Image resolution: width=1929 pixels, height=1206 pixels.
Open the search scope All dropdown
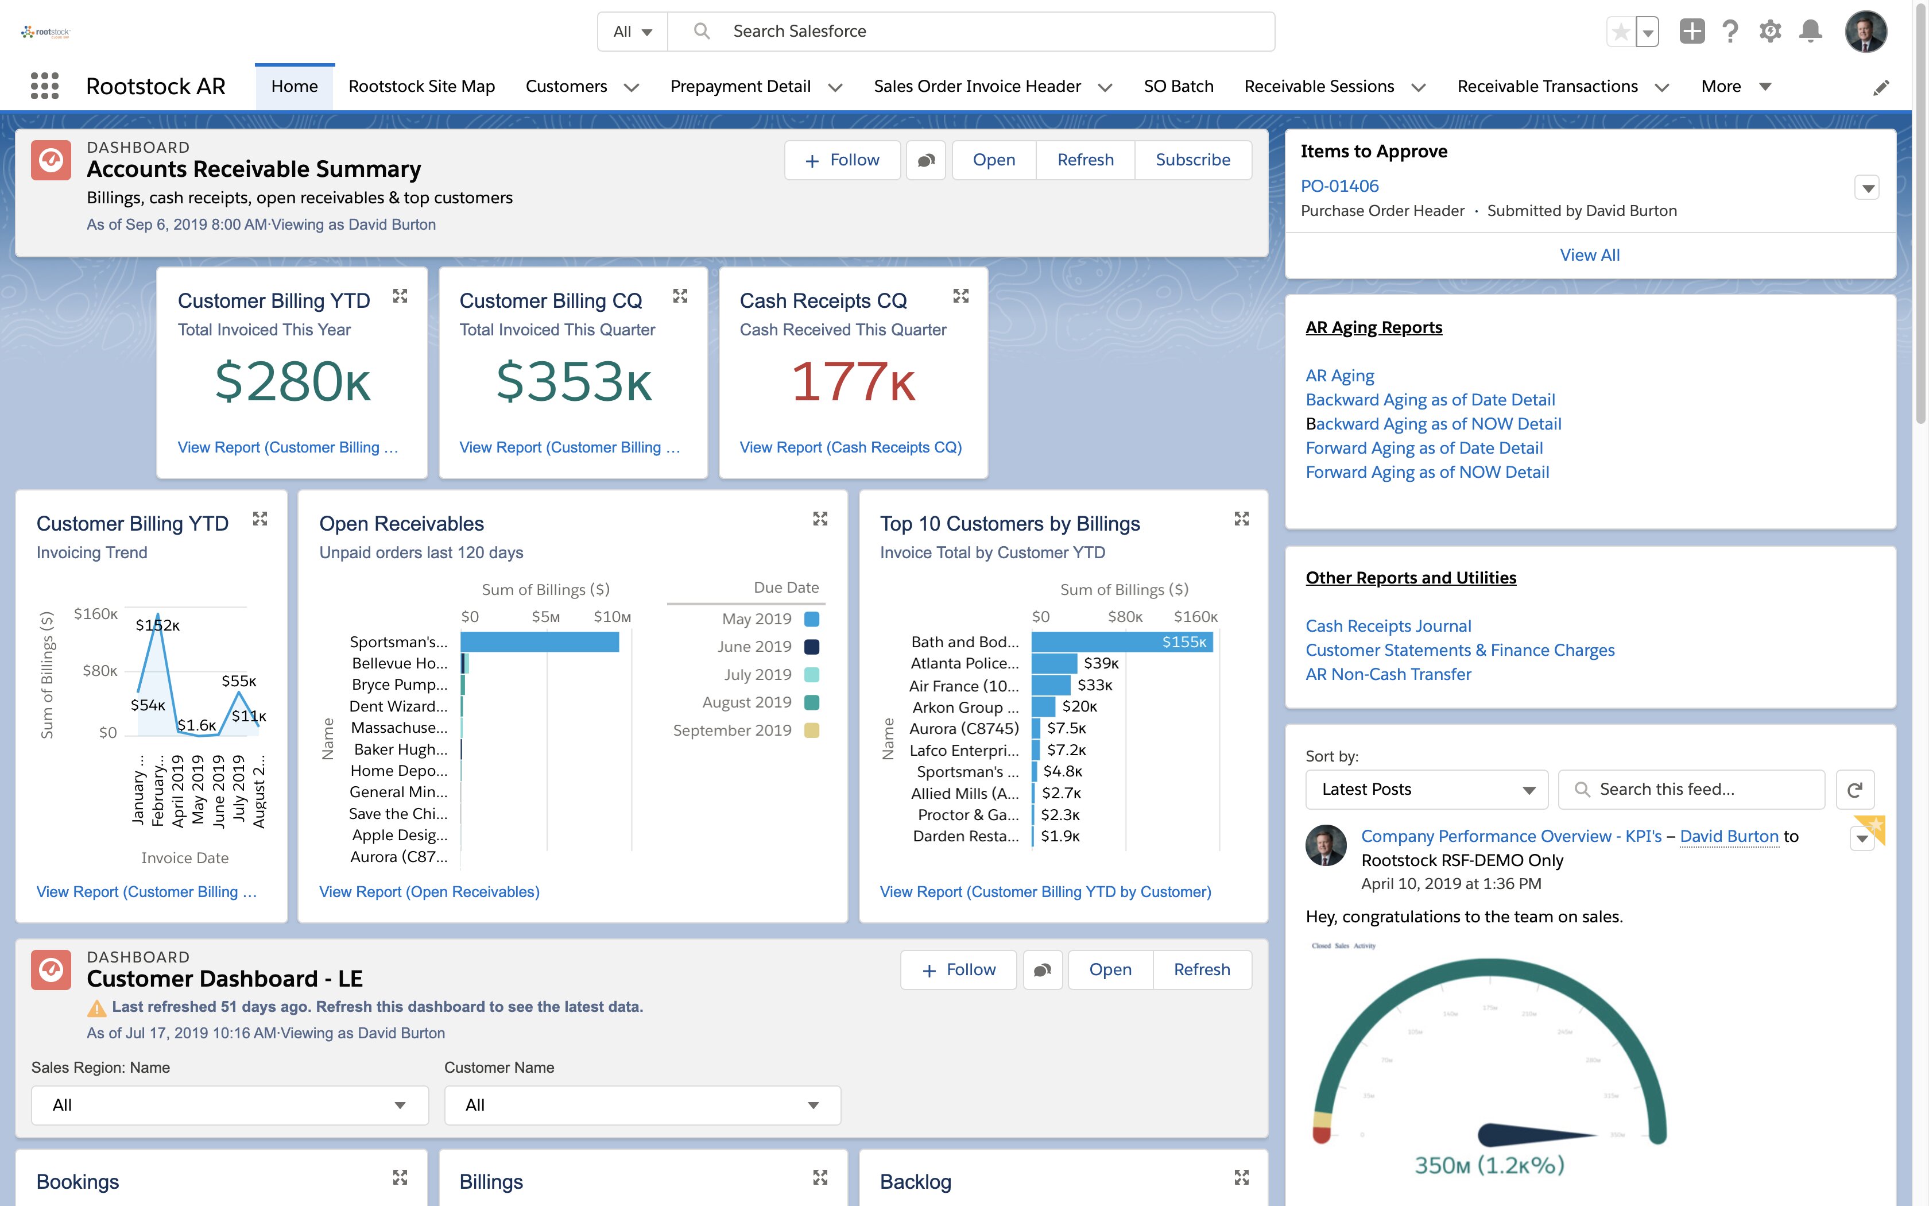(632, 32)
